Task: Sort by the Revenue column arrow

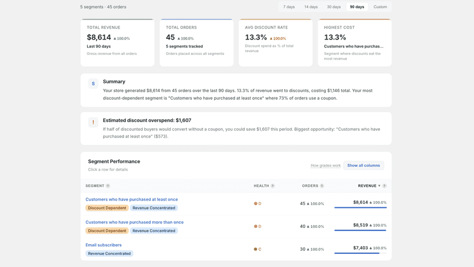Action: click(x=379, y=186)
